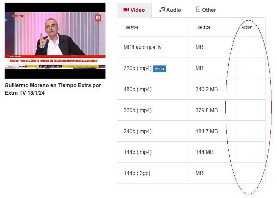Open the Other tab

tap(206, 10)
